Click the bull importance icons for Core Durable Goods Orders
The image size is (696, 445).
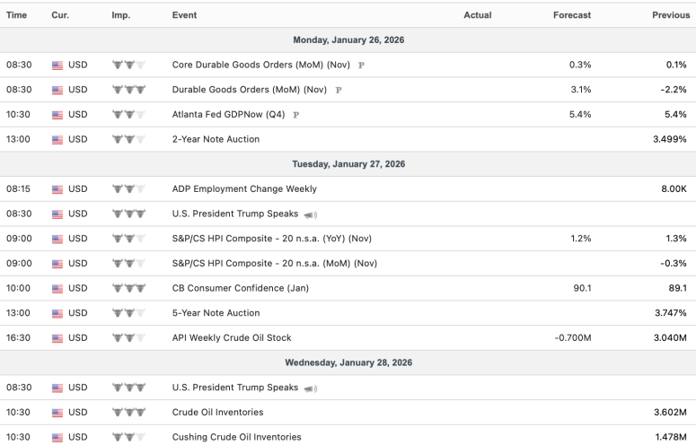pyautogui.click(x=128, y=65)
